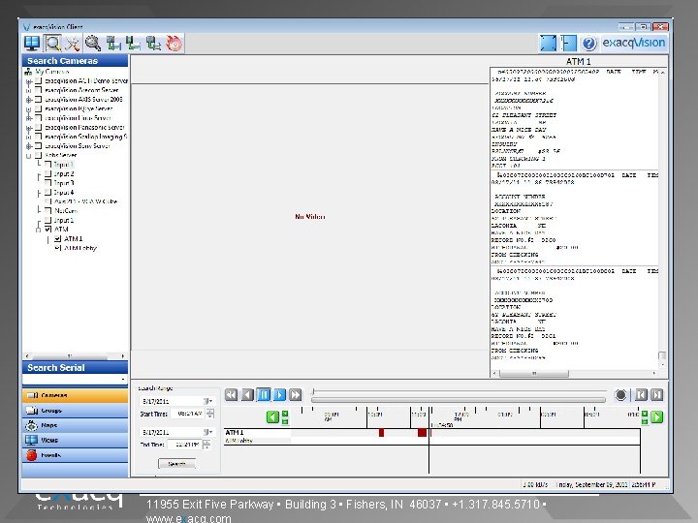
Task: Click the green right arrow on the timeline
Action: [x=656, y=417]
